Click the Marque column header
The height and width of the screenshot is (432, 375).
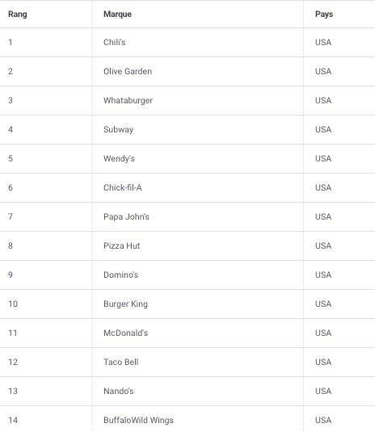click(x=117, y=14)
